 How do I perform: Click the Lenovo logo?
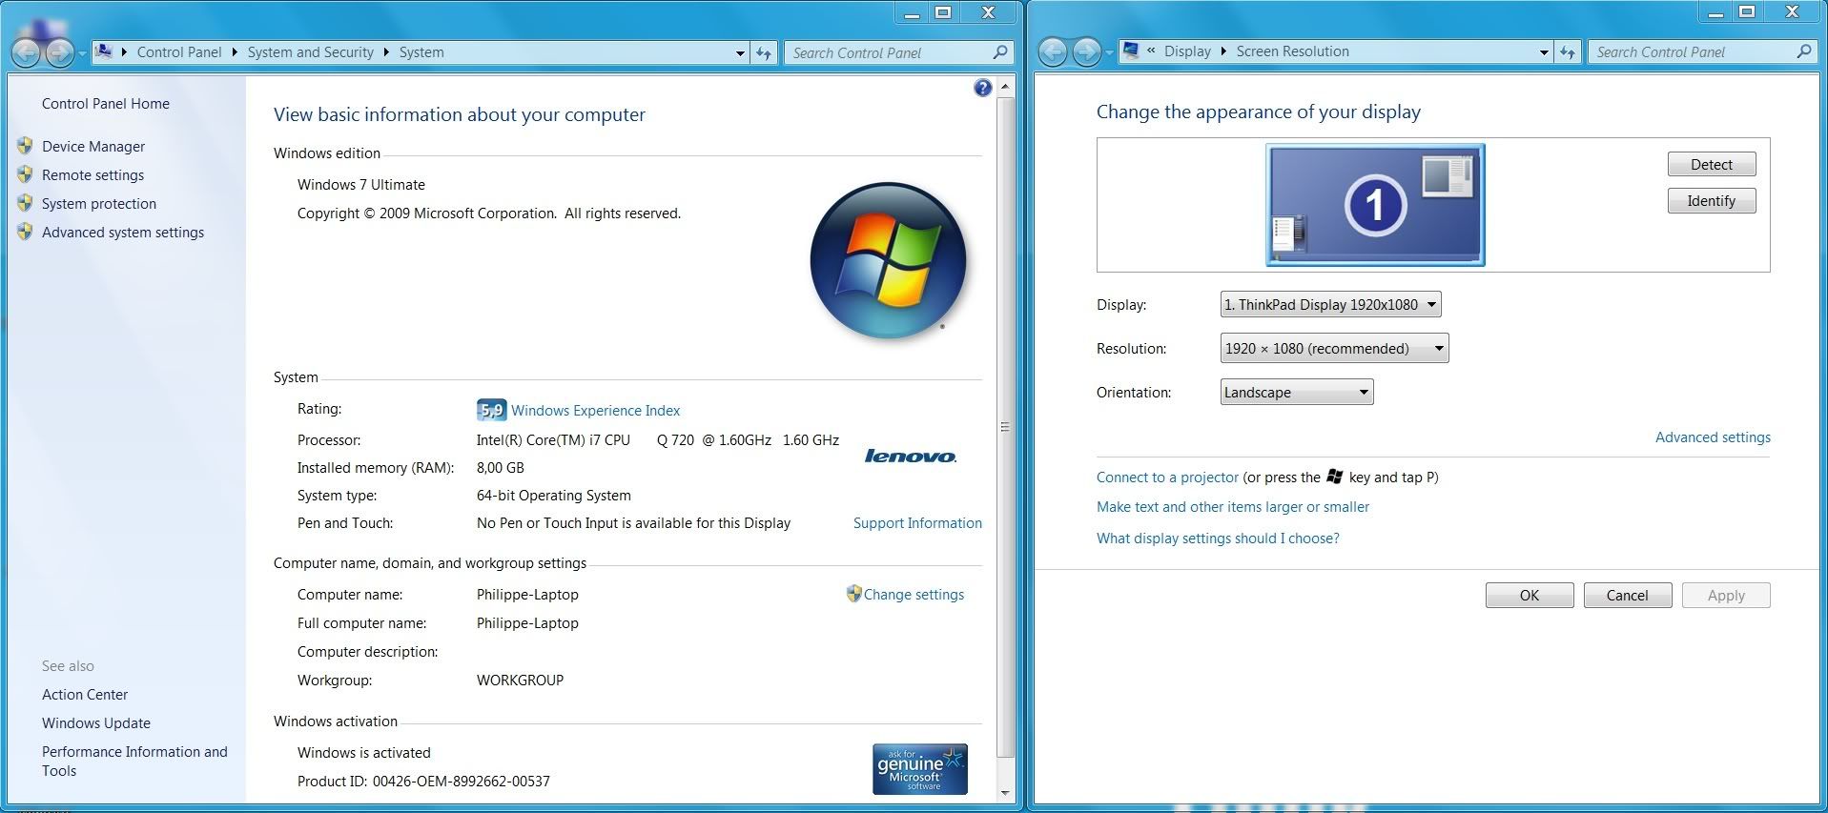910,456
